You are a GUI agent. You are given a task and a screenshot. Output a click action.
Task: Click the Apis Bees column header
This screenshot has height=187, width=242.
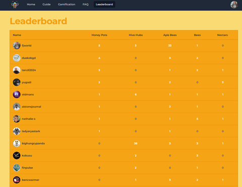[x=170, y=35]
